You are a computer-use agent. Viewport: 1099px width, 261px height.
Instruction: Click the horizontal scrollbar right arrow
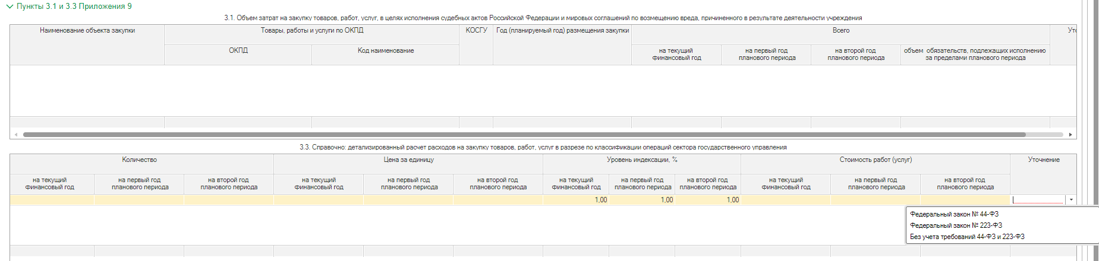pyautogui.click(x=1070, y=135)
